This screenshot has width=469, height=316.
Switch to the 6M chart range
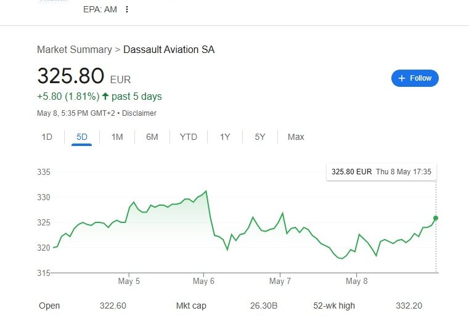coord(152,137)
